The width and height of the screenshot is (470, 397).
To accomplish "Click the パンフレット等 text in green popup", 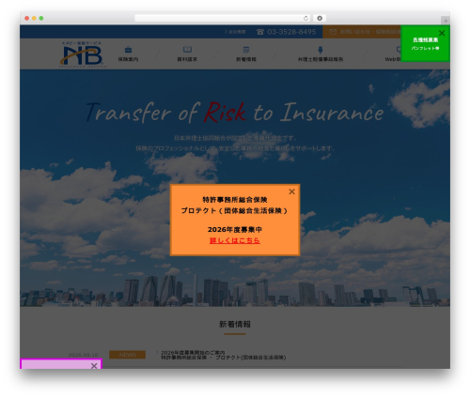I will pos(425,48).
